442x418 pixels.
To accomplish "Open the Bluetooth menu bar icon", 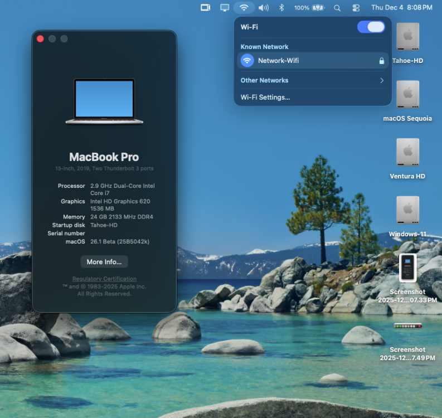I will [281, 8].
